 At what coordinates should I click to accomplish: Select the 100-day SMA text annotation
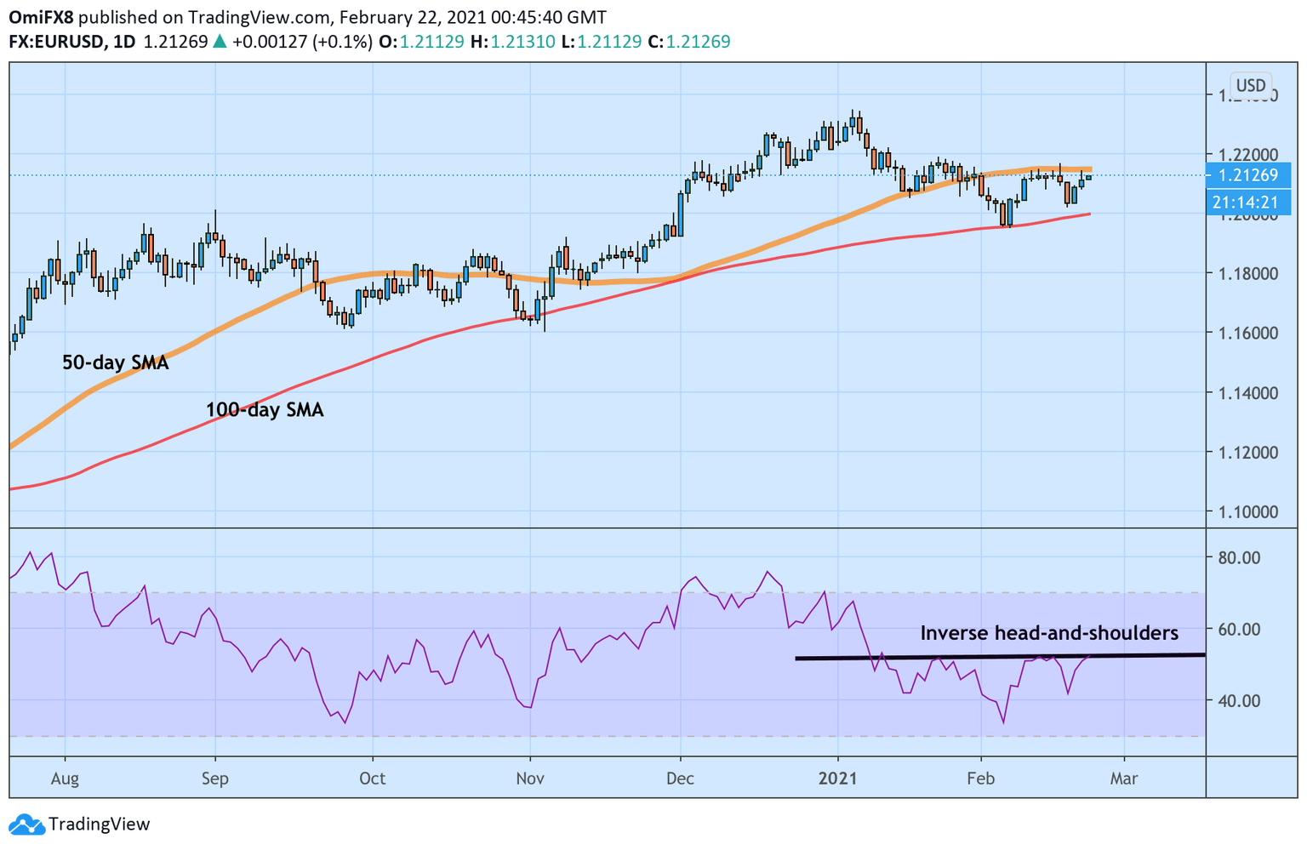[x=265, y=411]
